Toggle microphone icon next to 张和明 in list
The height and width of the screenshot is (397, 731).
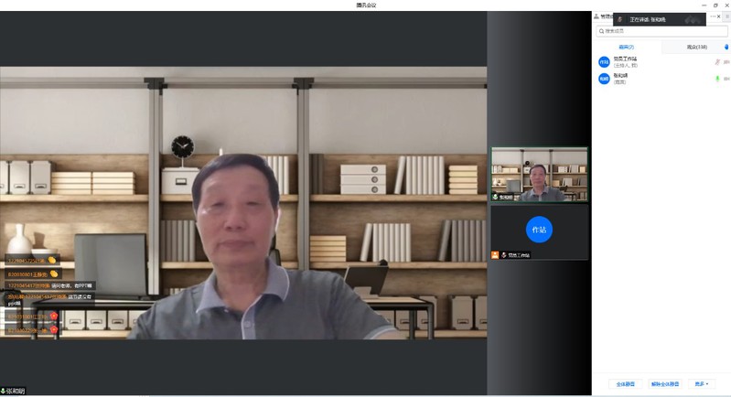click(717, 79)
